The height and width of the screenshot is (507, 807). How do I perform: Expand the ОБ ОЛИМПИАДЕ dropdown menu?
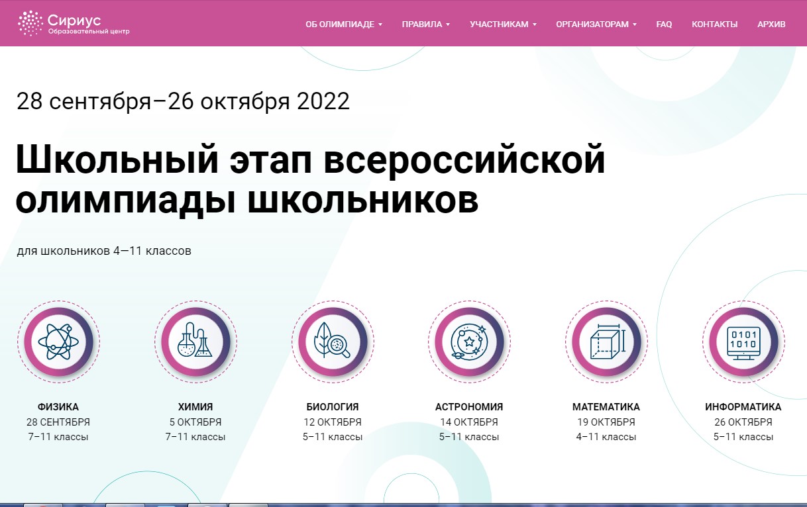point(344,24)
